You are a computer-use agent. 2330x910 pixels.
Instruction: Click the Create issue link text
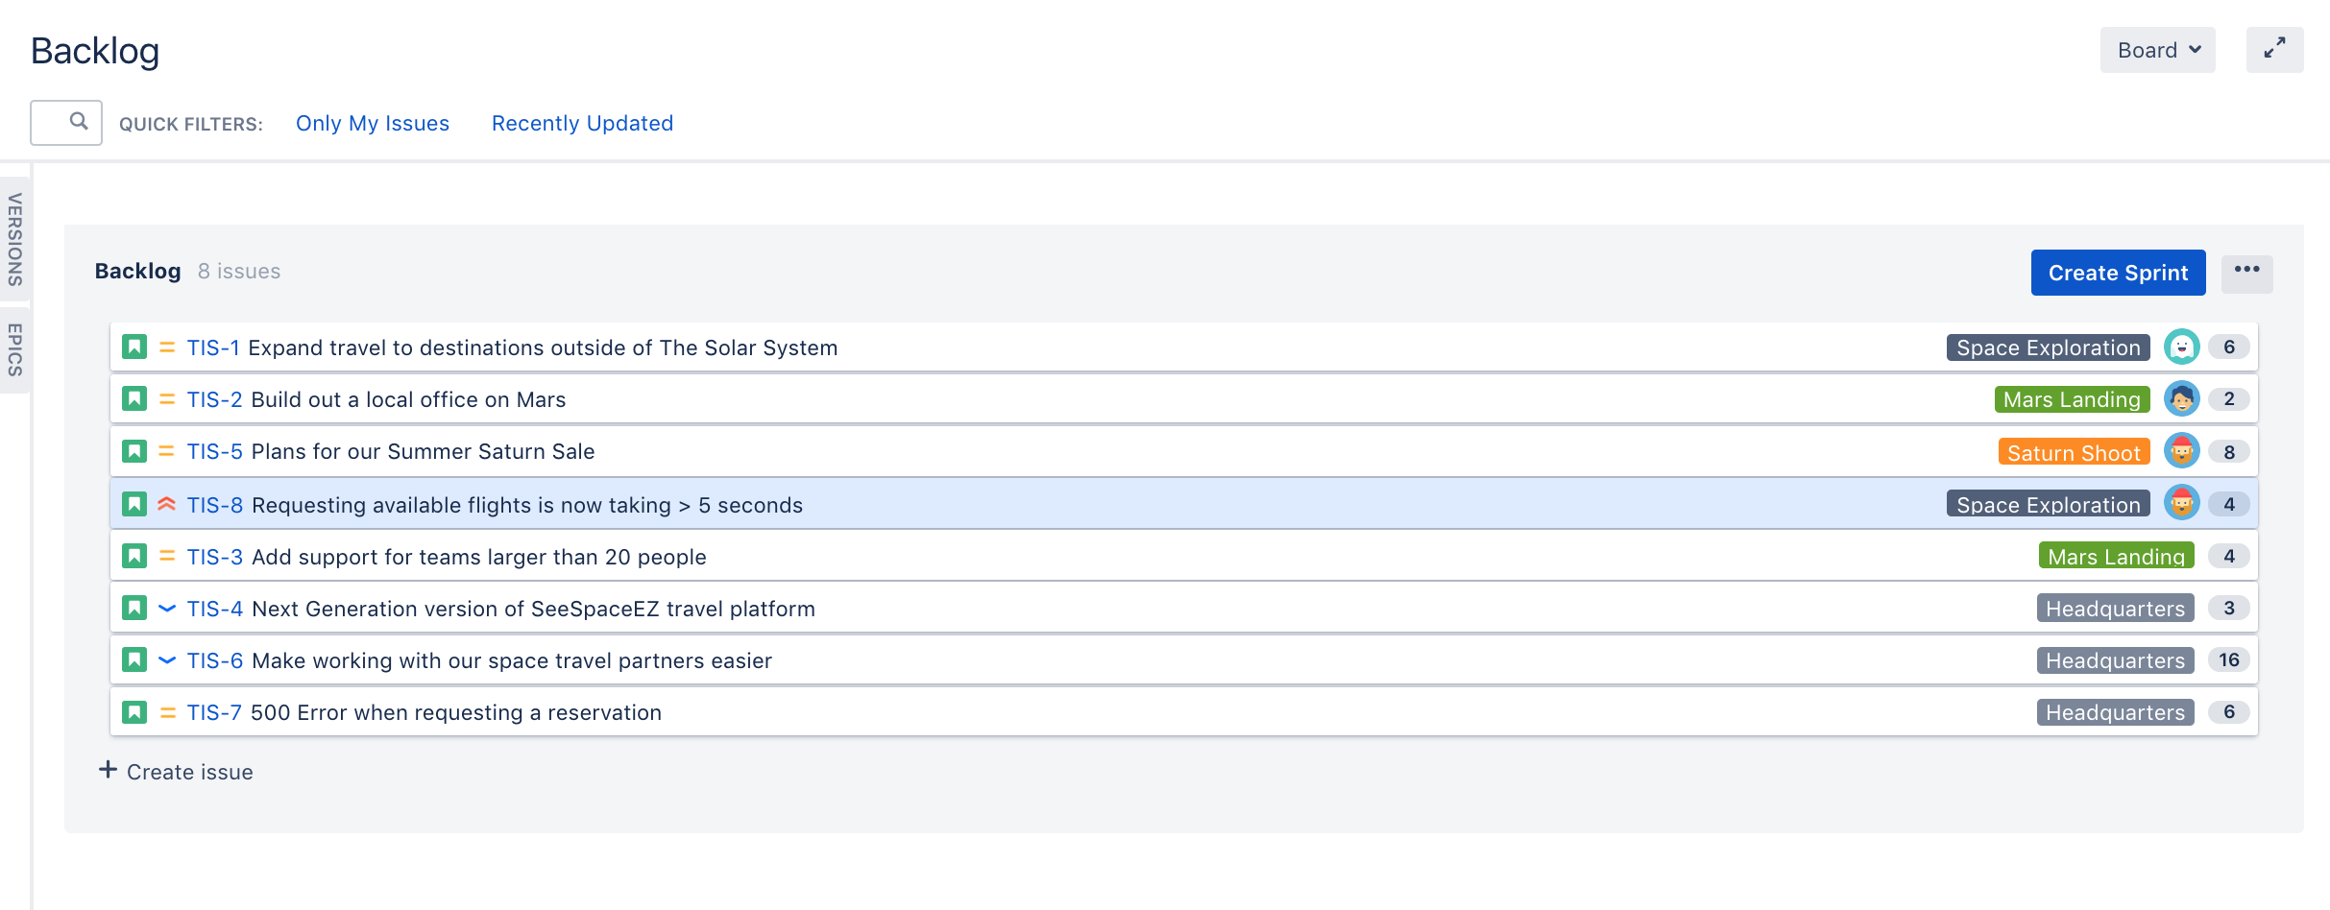[190, 772]
